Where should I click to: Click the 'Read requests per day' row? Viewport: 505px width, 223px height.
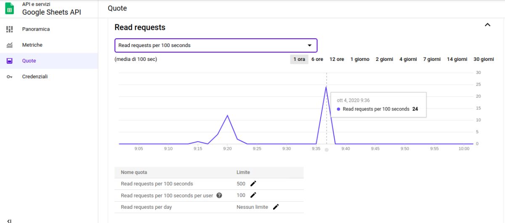point(209,207)
